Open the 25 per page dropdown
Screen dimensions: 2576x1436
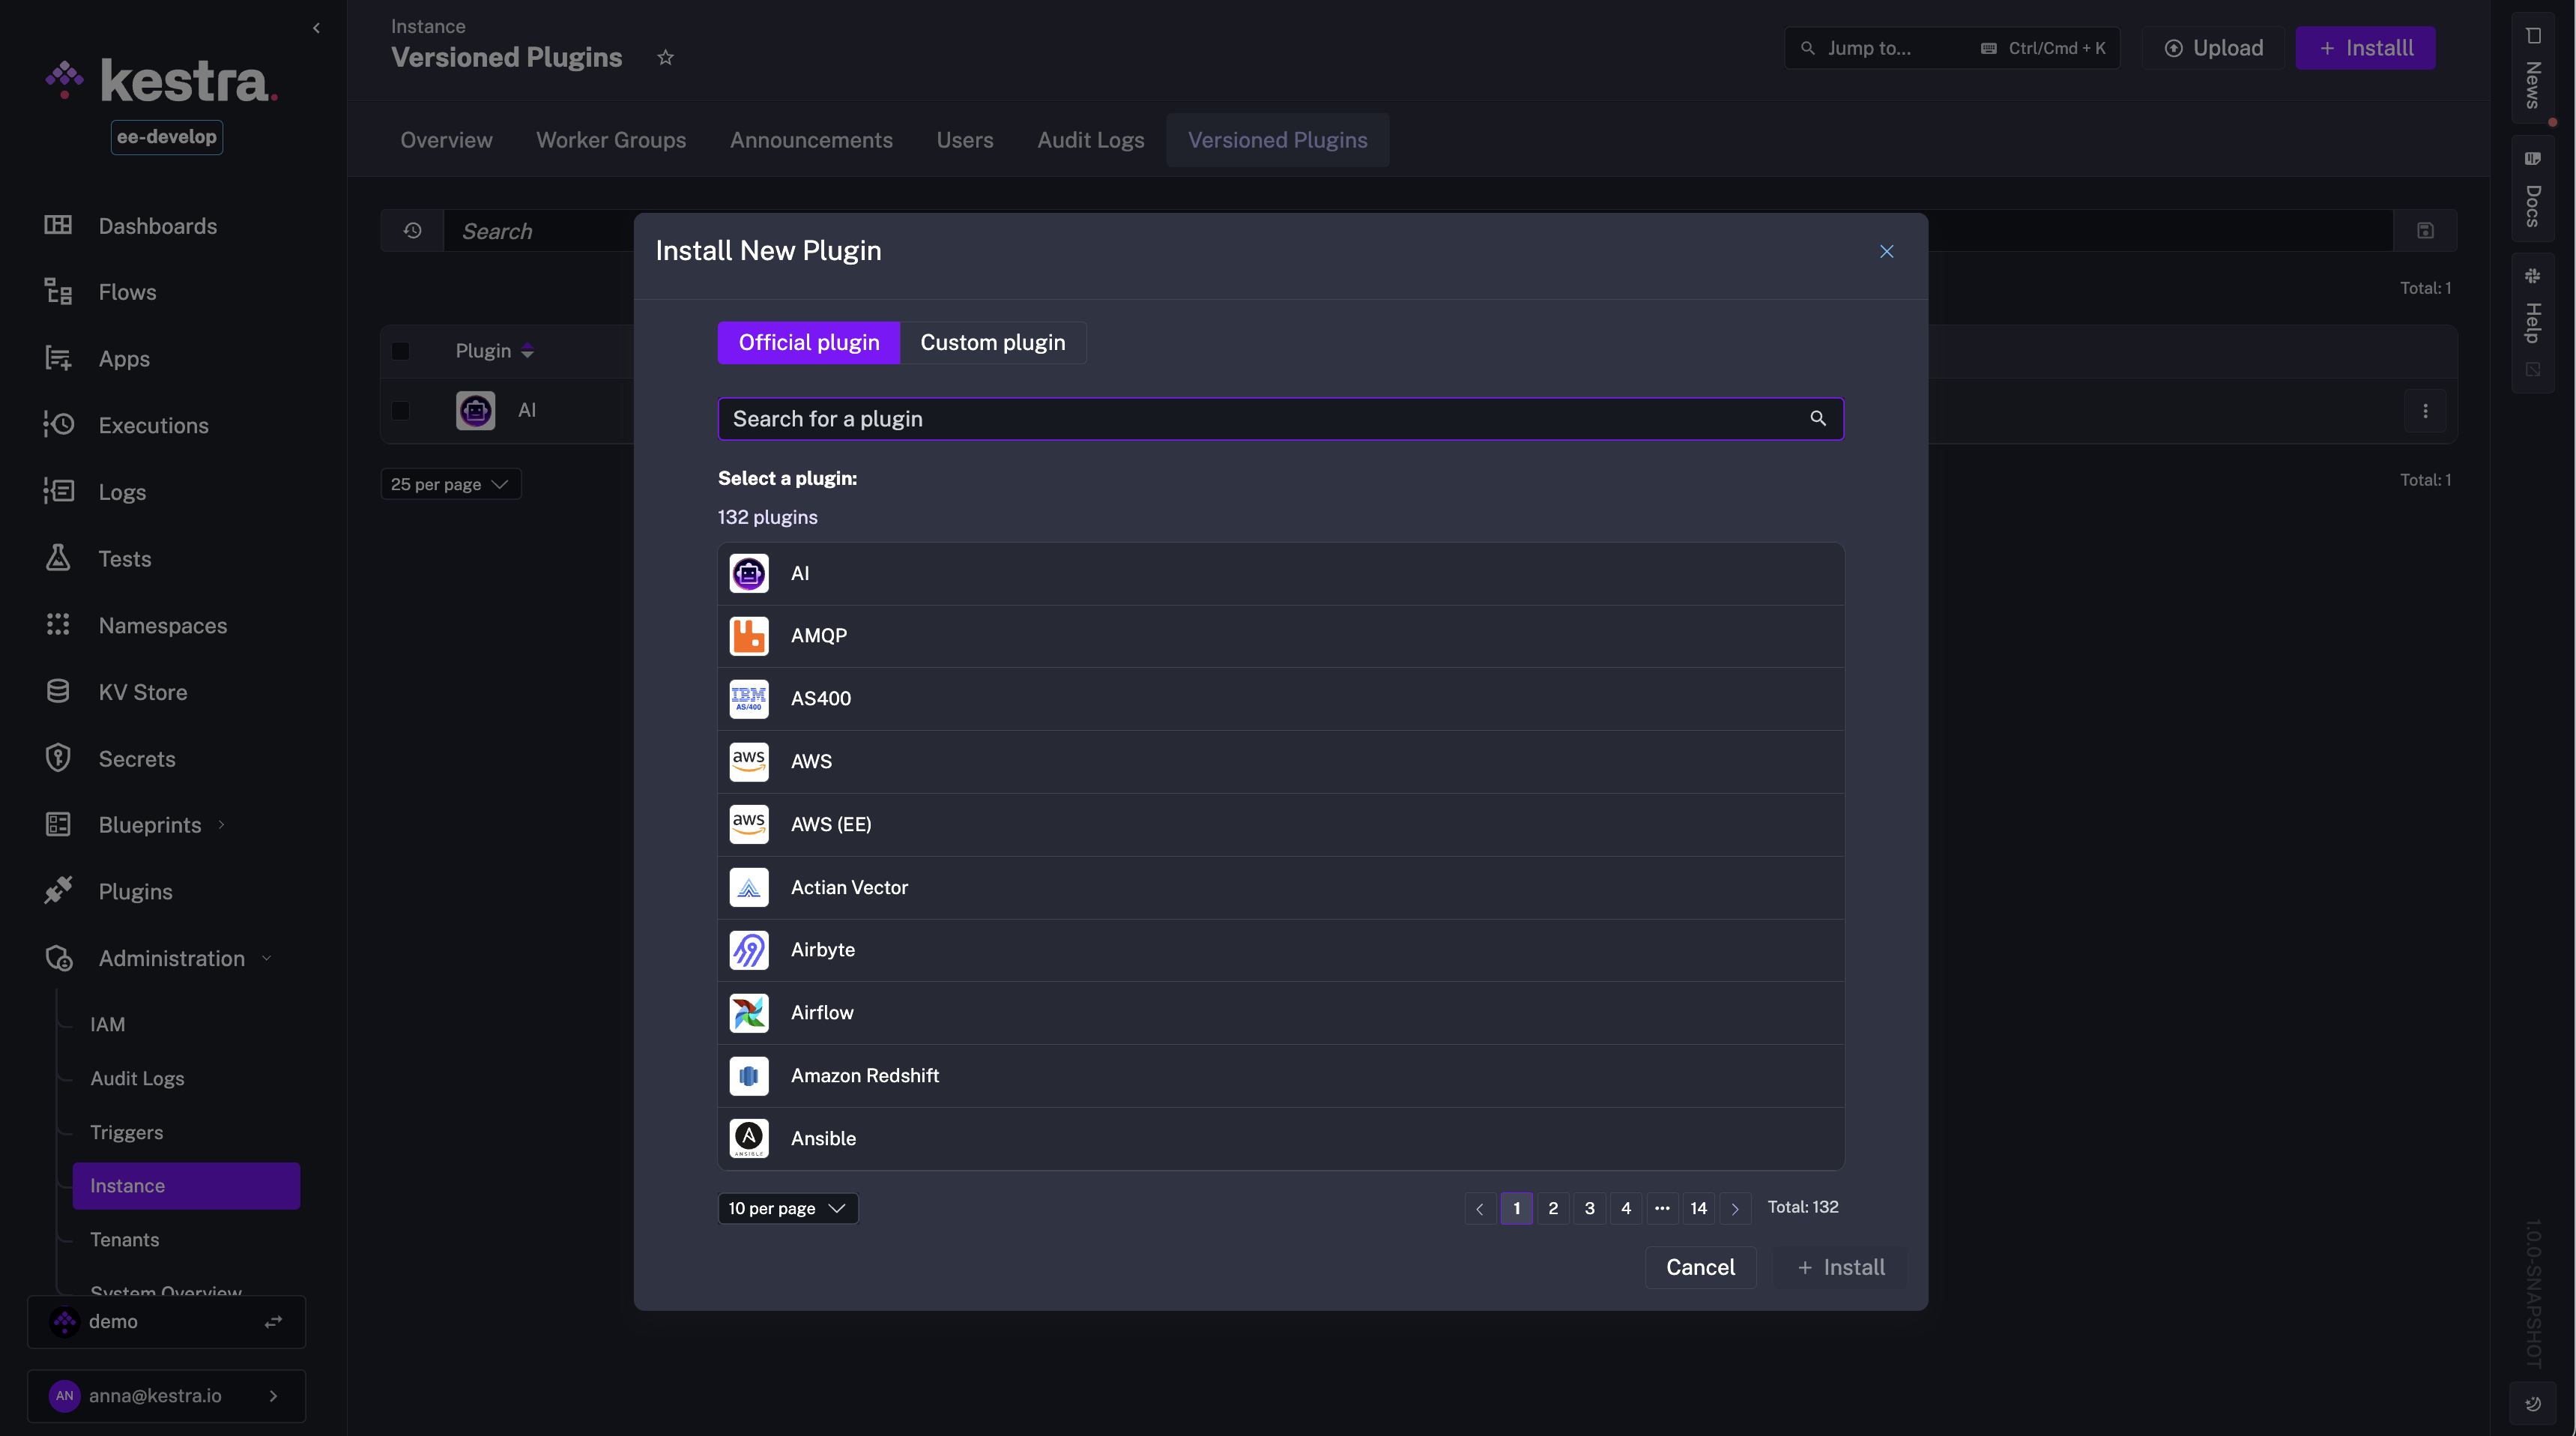(450, 484)
